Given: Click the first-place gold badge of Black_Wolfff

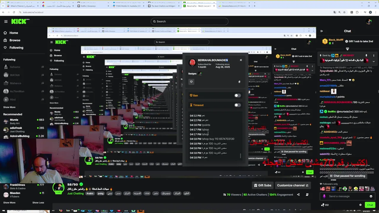Looking at the screenshot, I should tap(325, 41).
